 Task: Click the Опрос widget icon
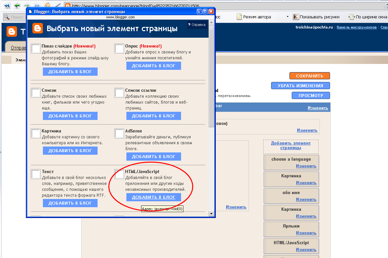tap(119, 48)
